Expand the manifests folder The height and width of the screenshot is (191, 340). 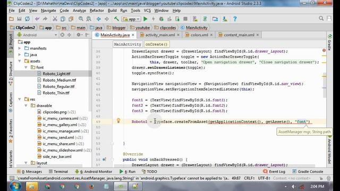[x=20, y=48]
